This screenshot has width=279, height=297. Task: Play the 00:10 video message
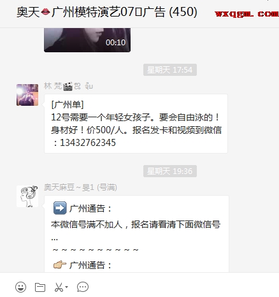(x=87, y=40)
